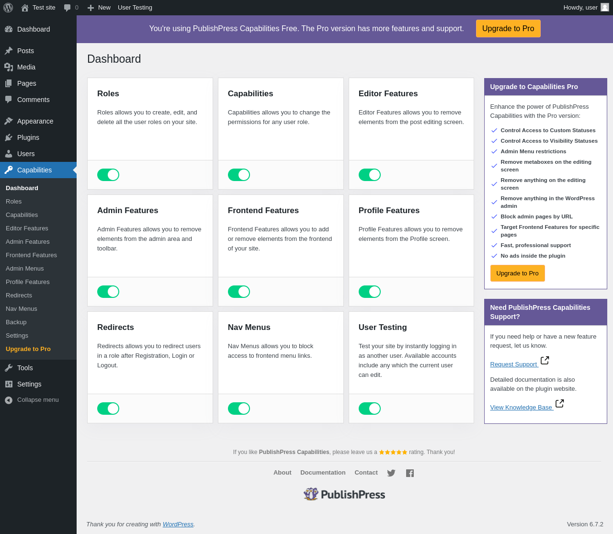
Task: Click the Twitter icon in footer
Action: [x=391, y=473]
